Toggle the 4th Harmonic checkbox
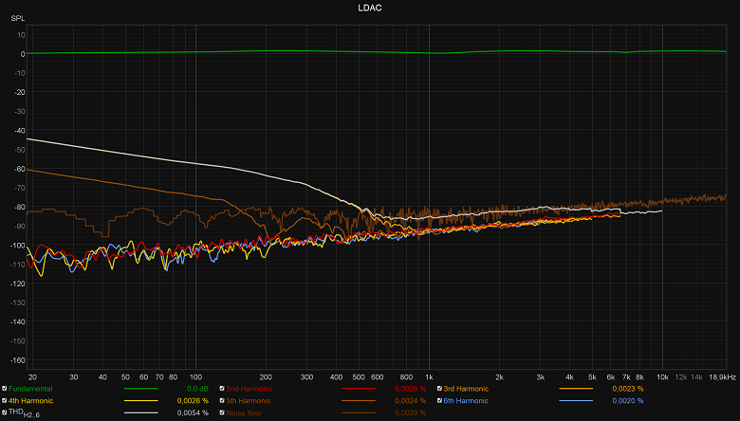 coord(4,401)
